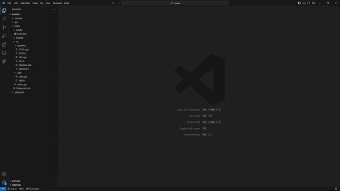The image size is (340, 191).
Task: Open the Selection menu
Action: point(25,3)
